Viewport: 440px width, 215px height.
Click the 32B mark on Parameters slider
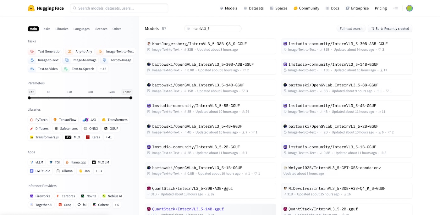click(x=91, y=92)
